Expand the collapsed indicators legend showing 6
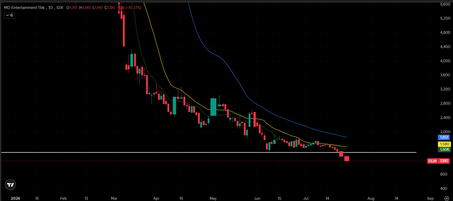Screen dimensions: 453x201 tap(9, 15)
